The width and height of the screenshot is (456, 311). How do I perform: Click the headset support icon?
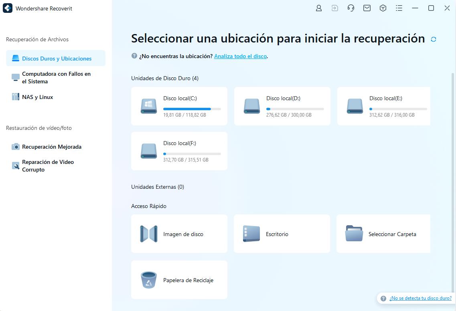(351, 8)
